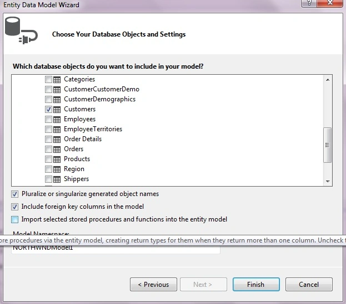Click the database connection plug icon
Image resolution: width=346 pixels, height=304 pixels.
[21, 30]
